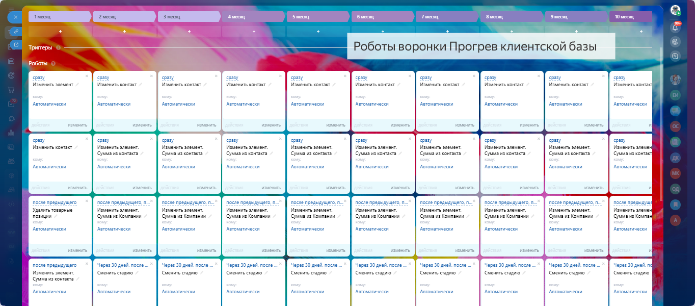Open the chat with the ДК avatar
Image resolution: width=695 pixels, height=306 pixels.
[676, 158]
